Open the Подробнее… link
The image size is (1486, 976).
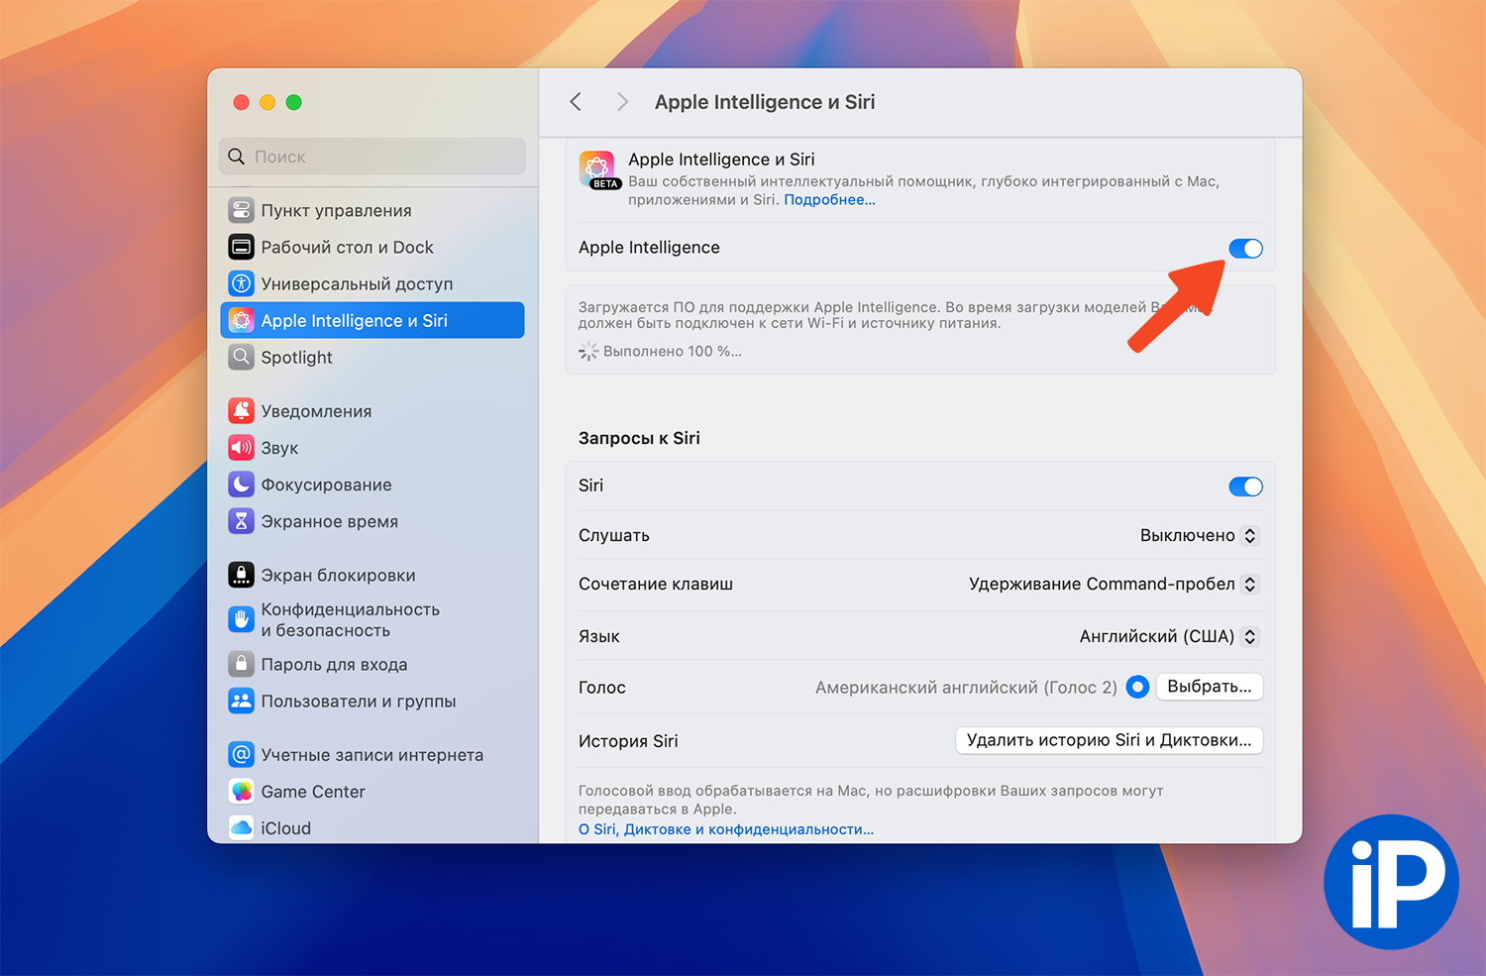(x=830, y=199)
